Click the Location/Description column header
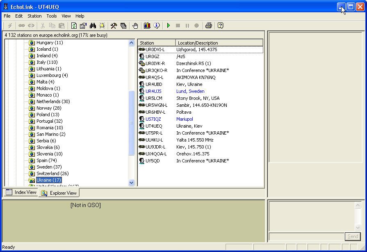Screen dimensions: 367x252 (x=219, y=43)
